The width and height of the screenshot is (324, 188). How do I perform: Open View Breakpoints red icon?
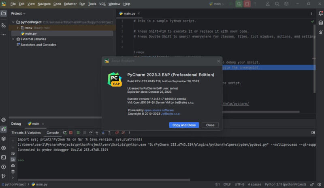(117, 133)
